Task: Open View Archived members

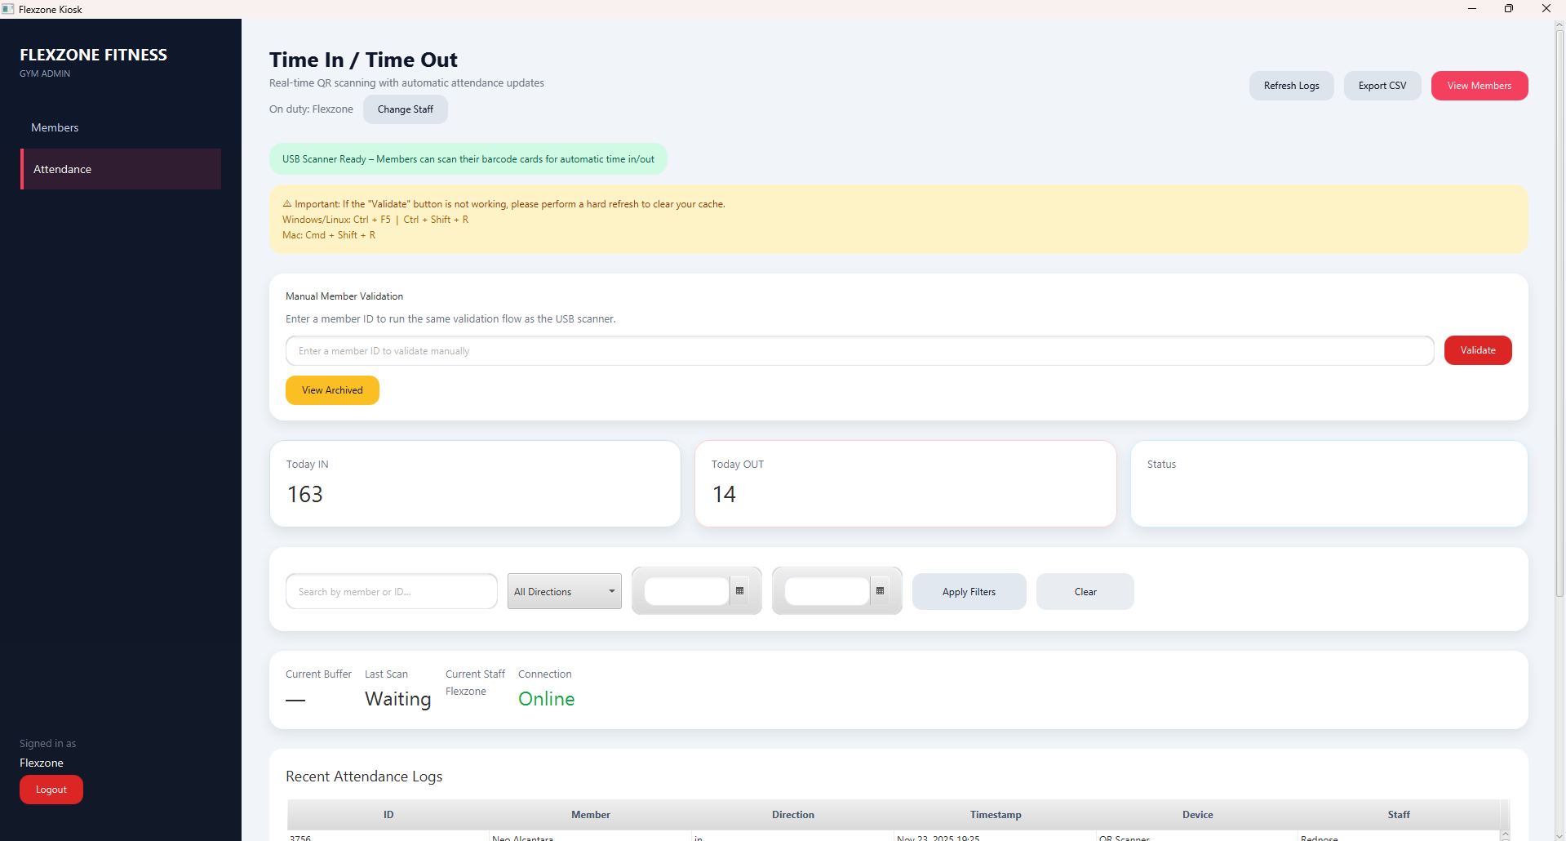Action: coord(331,389)
